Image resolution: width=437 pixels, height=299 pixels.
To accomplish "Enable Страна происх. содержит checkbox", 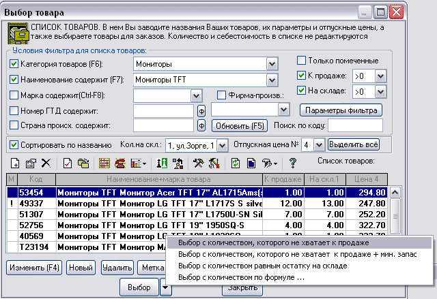I will click(14, 125).
